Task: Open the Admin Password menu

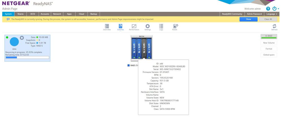Action: click(254, 14)
